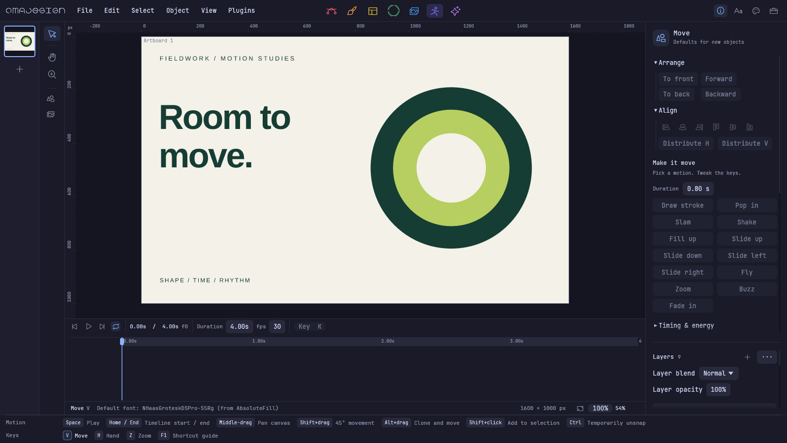Image resolution: width=787 pixels, height=443 pixels.
Task: Open the color palette panel icon
Action: [x=756, y=11]
